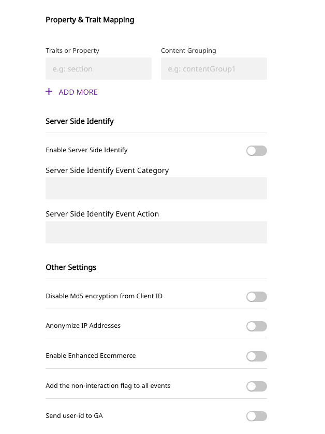
Task: Enable the Anonymize IP Addresses switch
Action: 257,326
